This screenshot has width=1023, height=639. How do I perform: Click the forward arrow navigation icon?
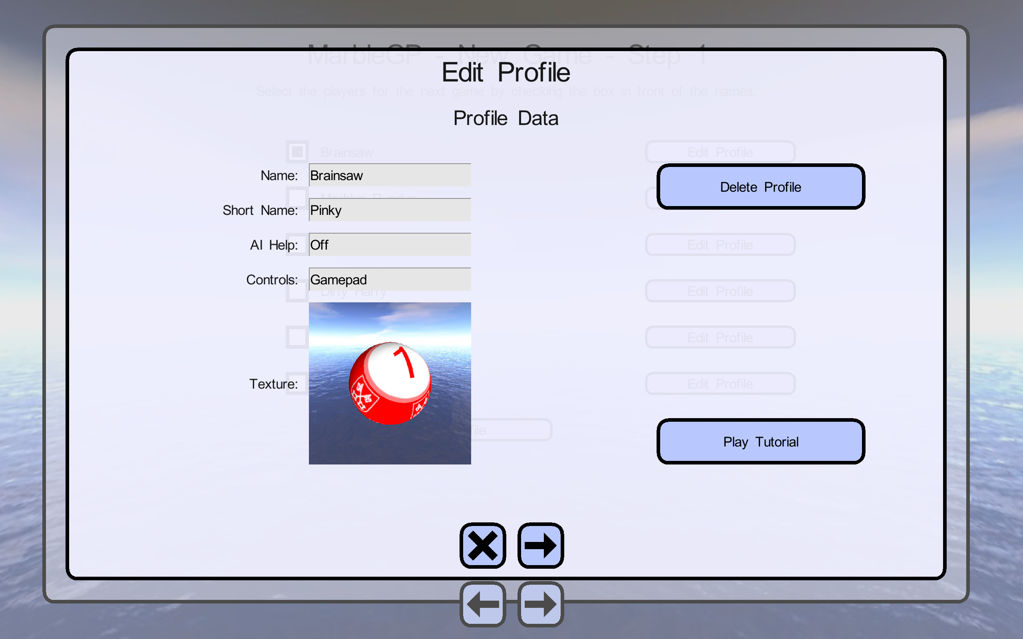coord(541,545)
